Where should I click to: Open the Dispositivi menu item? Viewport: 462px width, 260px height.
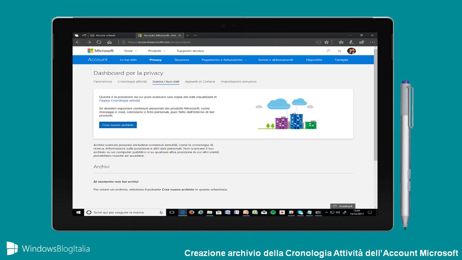click(x=314, y=60)
